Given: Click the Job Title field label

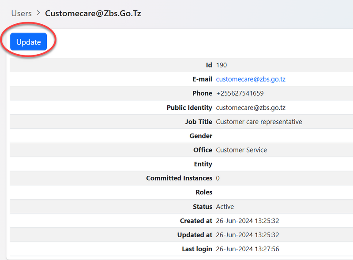Looking at the screenshot, I should coord(196,122).
